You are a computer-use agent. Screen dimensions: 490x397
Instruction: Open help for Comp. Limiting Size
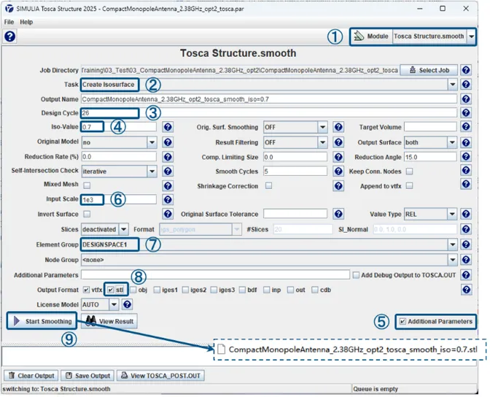pyautogui.click(x=338, y=157)
